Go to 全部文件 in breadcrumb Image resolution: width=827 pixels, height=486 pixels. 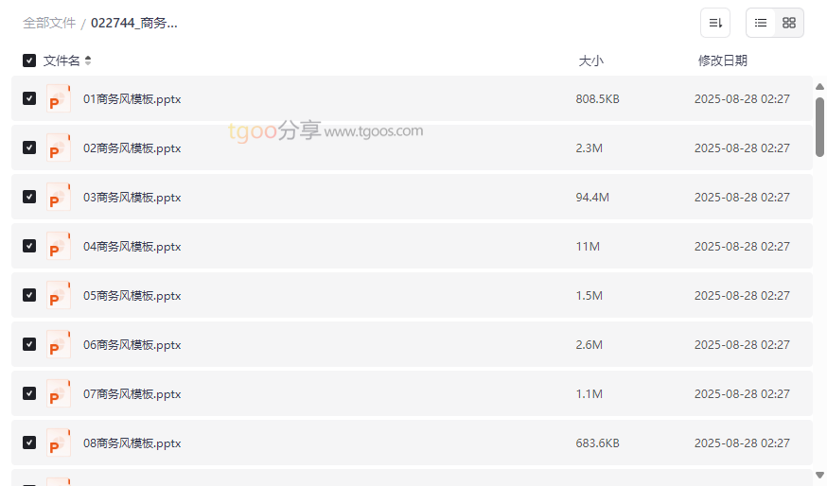click(x=49, y=23)
